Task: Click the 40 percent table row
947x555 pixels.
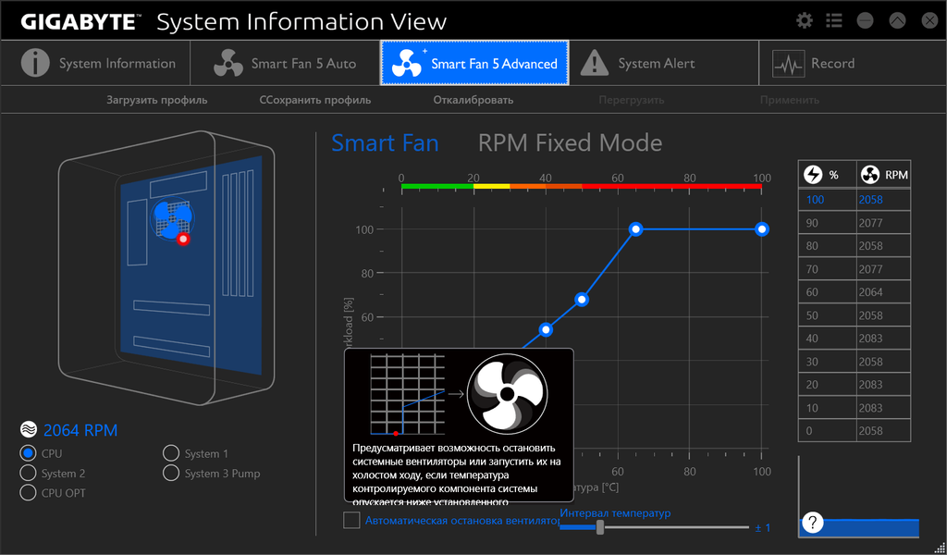Action: 854,339
